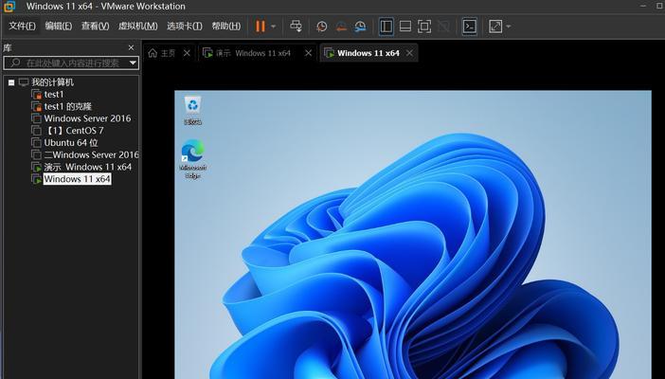Image resolution: width=665 pixels, height=379 pixels.
Task: Close the active Windows 11 x64 tab
Action: (409, 53)
